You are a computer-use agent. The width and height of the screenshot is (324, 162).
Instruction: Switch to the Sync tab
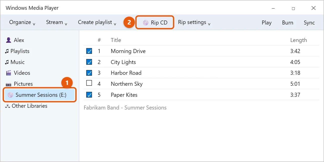pyautogui.click(x=309, y=22)
